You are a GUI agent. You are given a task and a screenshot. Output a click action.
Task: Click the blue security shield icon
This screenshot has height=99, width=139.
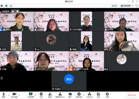pos(6,6)
